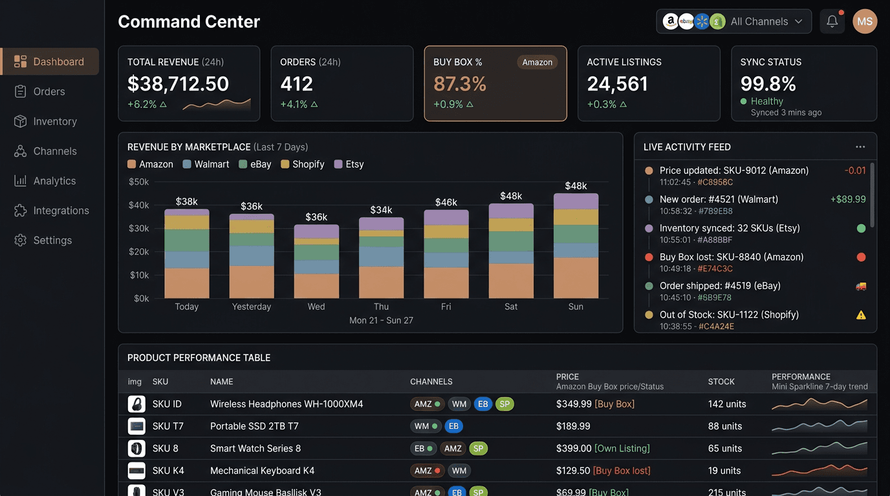Screen dimensions: 890x496
Task: Select the Shopify icon in the channel selector
Action: tap(716, 21)
